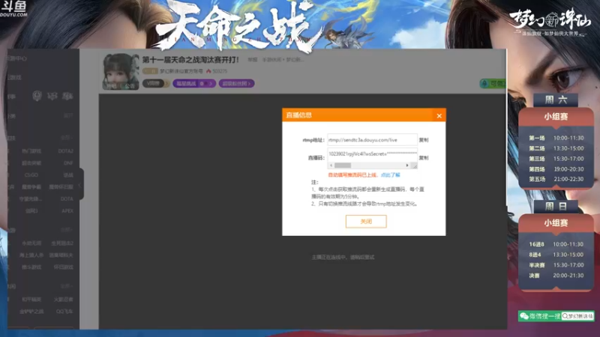Screen dimensions: 600x337
Task: Open the streamer avatar thumbnail
Action: click(121, 72)
